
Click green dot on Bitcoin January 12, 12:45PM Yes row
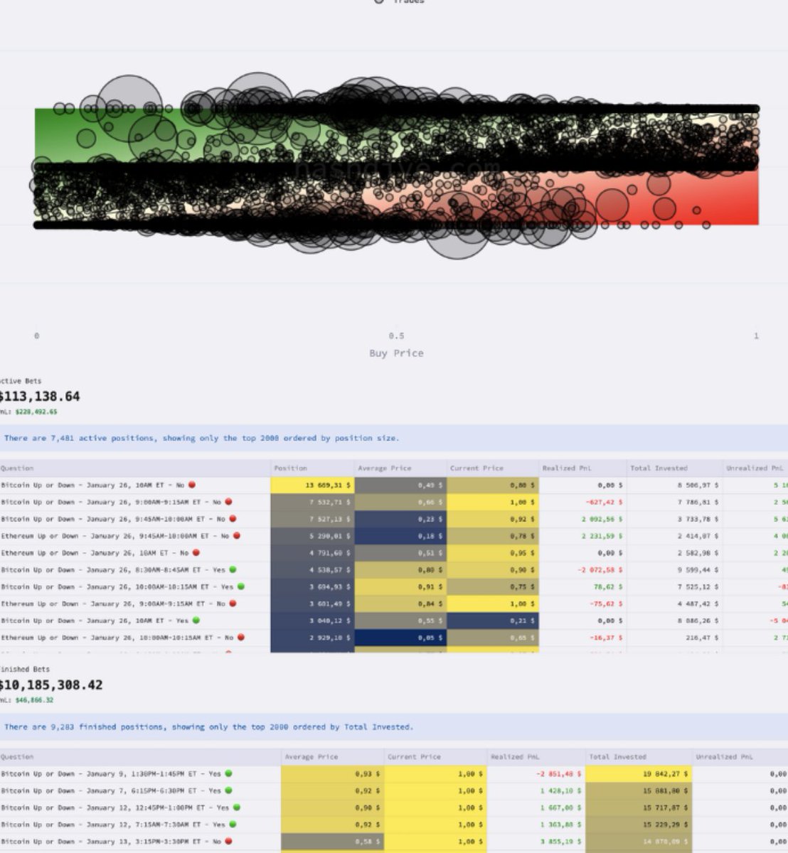[x=237, y=808]
